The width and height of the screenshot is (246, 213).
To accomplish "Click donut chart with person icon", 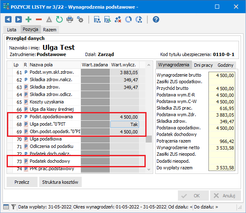I will 139,20.
